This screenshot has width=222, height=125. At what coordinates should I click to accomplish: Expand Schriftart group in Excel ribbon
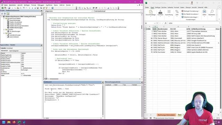[160, 13]
